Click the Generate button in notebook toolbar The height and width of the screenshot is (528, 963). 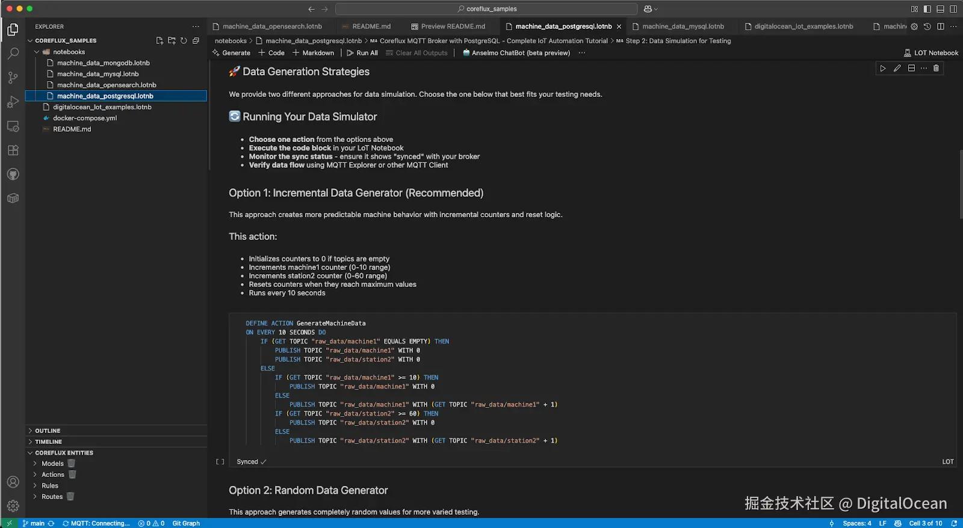pyautogui.click(x=231, y=53)
